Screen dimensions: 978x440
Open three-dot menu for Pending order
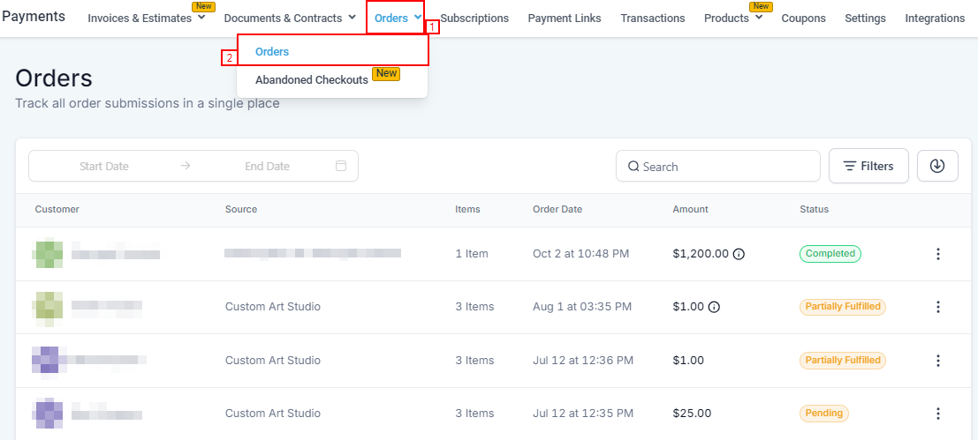937,413
